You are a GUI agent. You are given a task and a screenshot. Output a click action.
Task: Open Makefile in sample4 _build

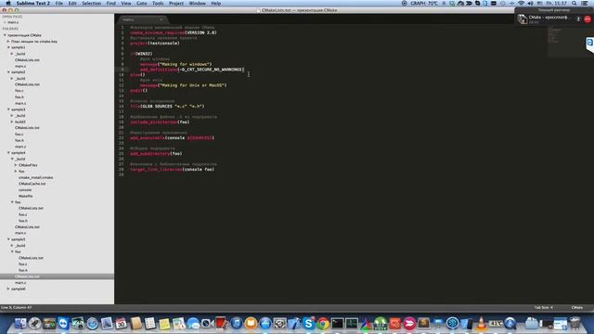tap(26, 196)
